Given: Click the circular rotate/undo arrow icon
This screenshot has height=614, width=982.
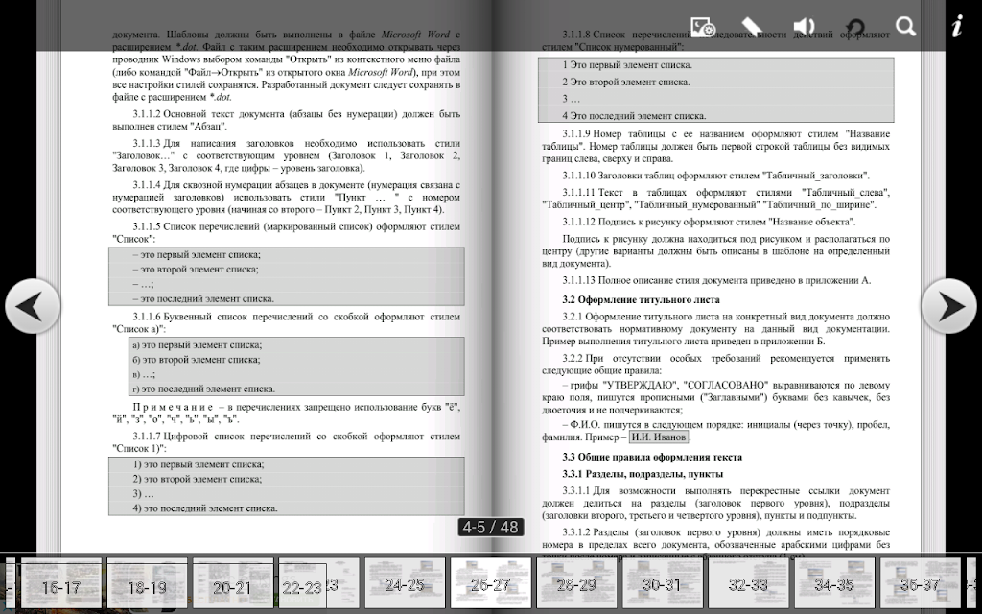Looking at the screenshot, I should click(x=854, y=27).
